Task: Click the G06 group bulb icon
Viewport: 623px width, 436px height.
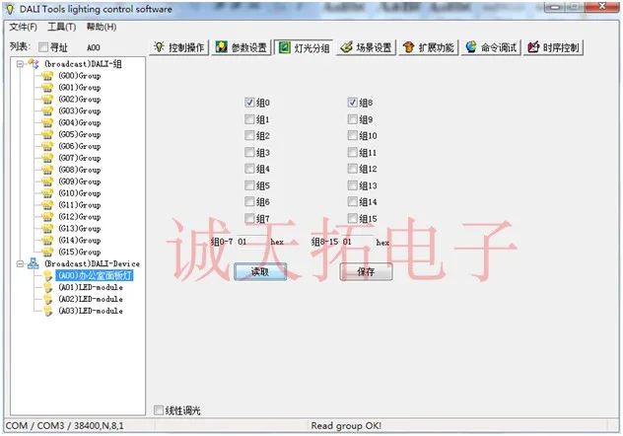Action: point(47,146)
